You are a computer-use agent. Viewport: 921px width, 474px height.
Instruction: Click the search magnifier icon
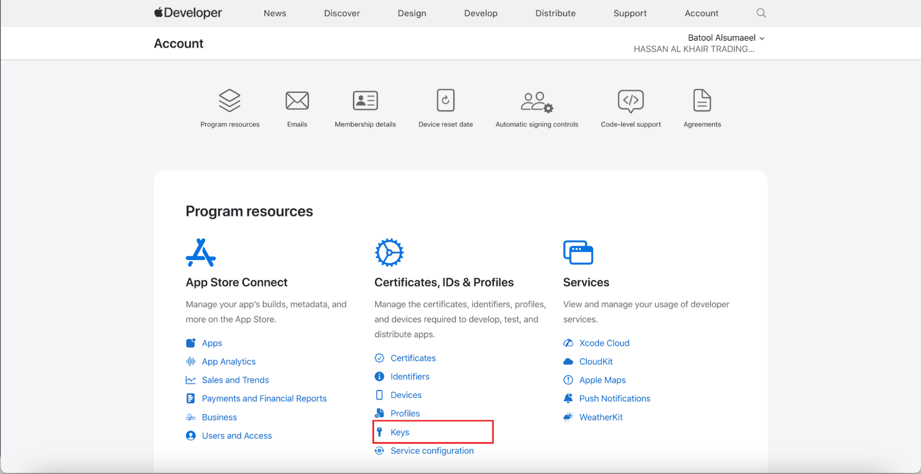[761, 13]
